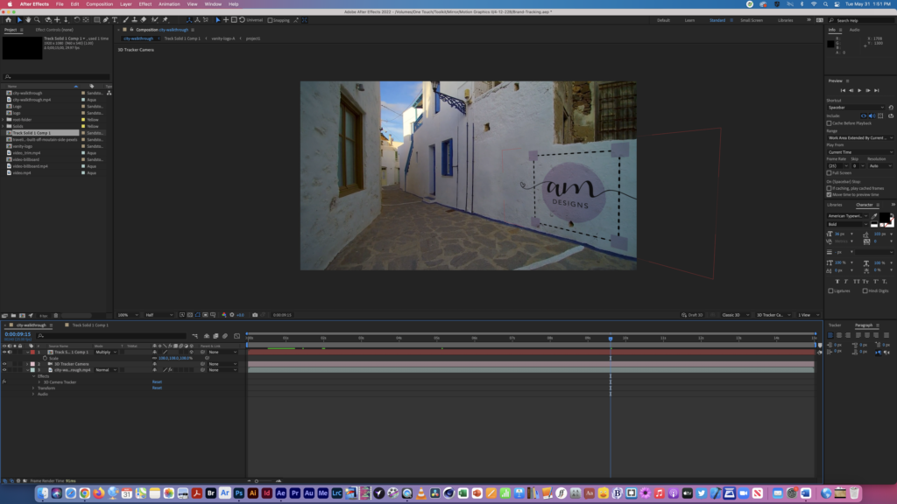Screen dimensions: 897x504
Task: Click the red label swatch of layer 1
Action: (x=32, y=352)
